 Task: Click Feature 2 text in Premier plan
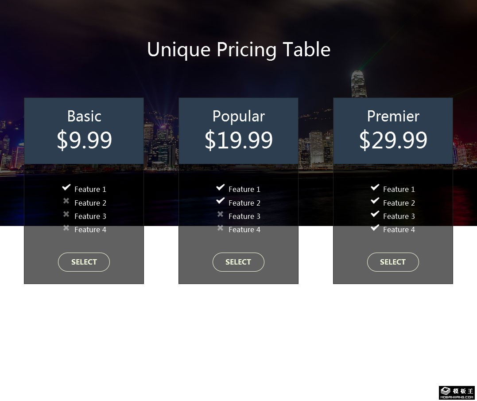click(399, 203)
